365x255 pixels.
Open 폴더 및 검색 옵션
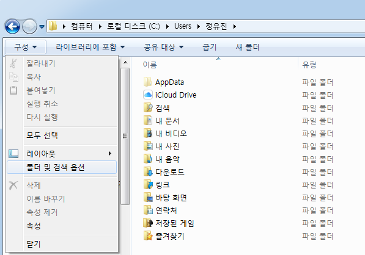click(x=62, y=167)
